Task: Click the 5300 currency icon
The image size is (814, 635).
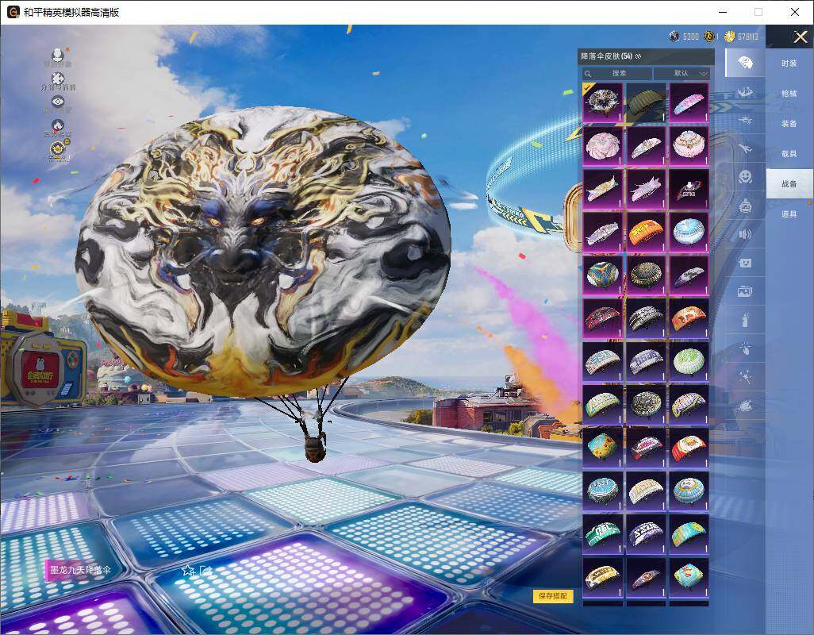Action: coord(674,37)
